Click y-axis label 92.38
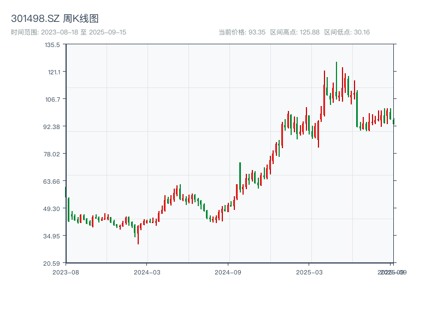The height and width of the screenshot is (328, 437). tap(52, 127)
